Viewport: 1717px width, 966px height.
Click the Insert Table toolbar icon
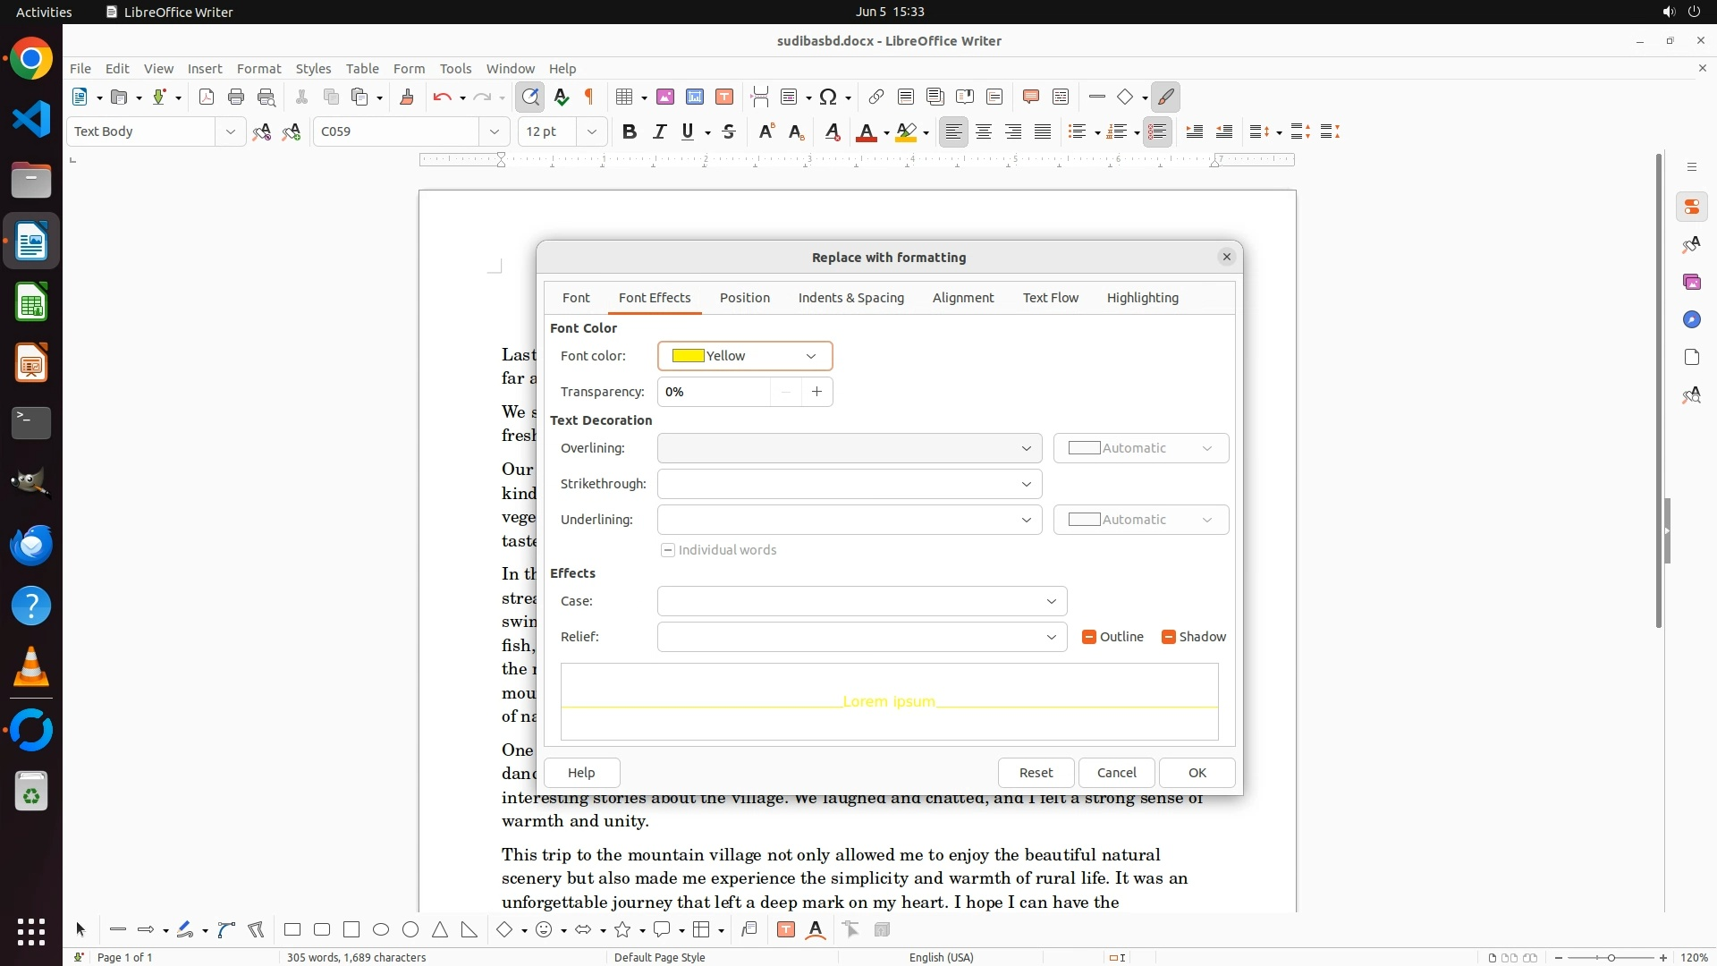(624, 97)
